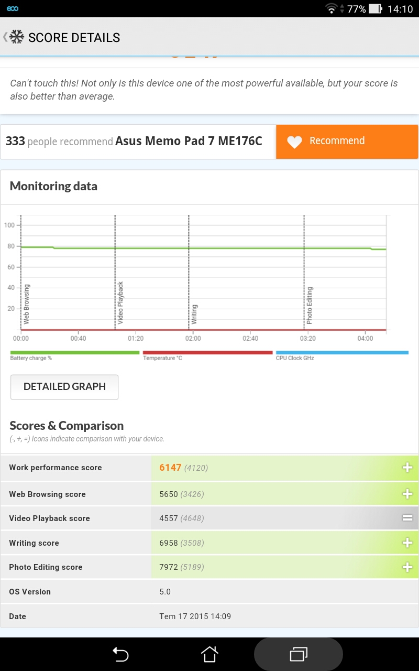
Task: Expand Writing score plus icon
Action: click(x=407, y=543)
